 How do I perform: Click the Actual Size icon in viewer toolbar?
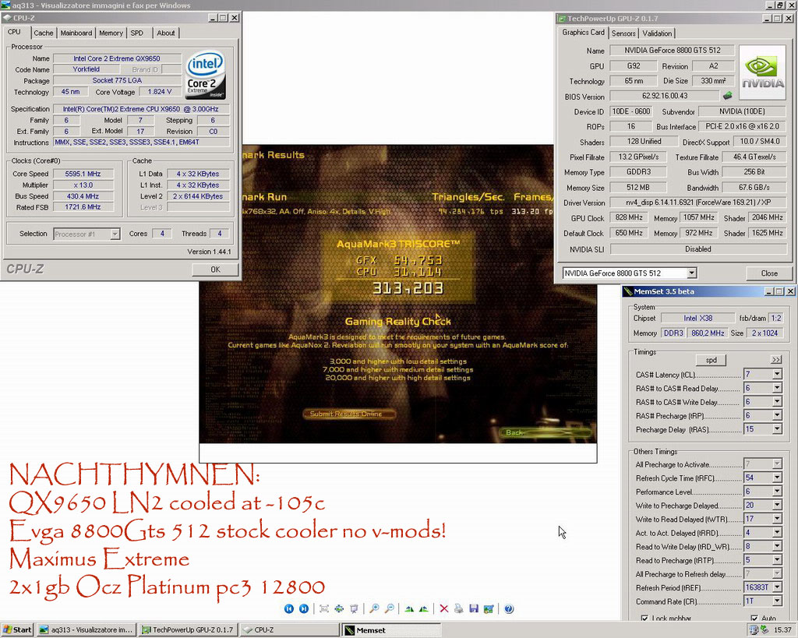point(339,609)
